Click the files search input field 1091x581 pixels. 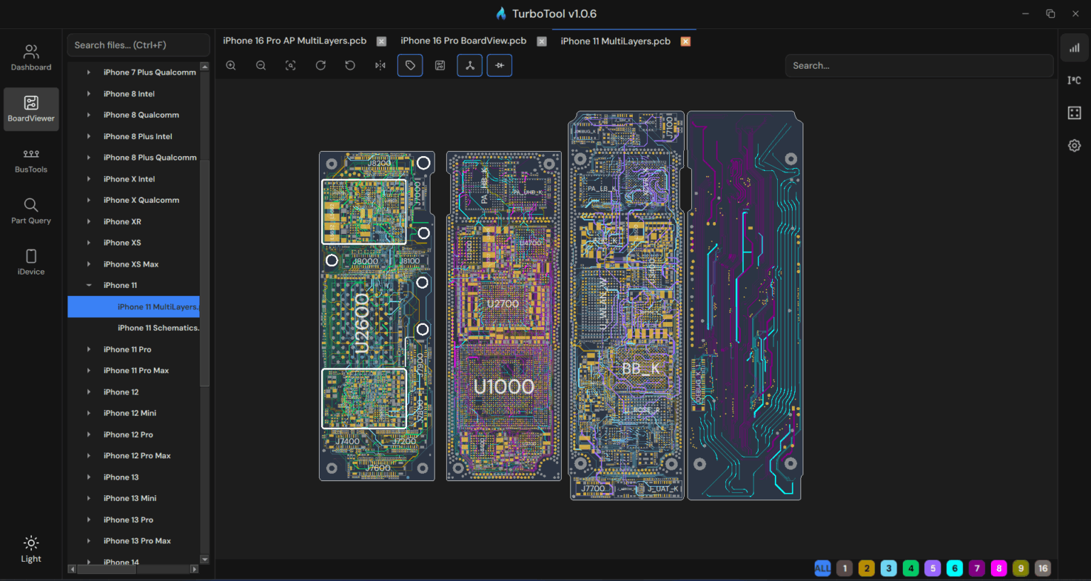tap(138, 45)
